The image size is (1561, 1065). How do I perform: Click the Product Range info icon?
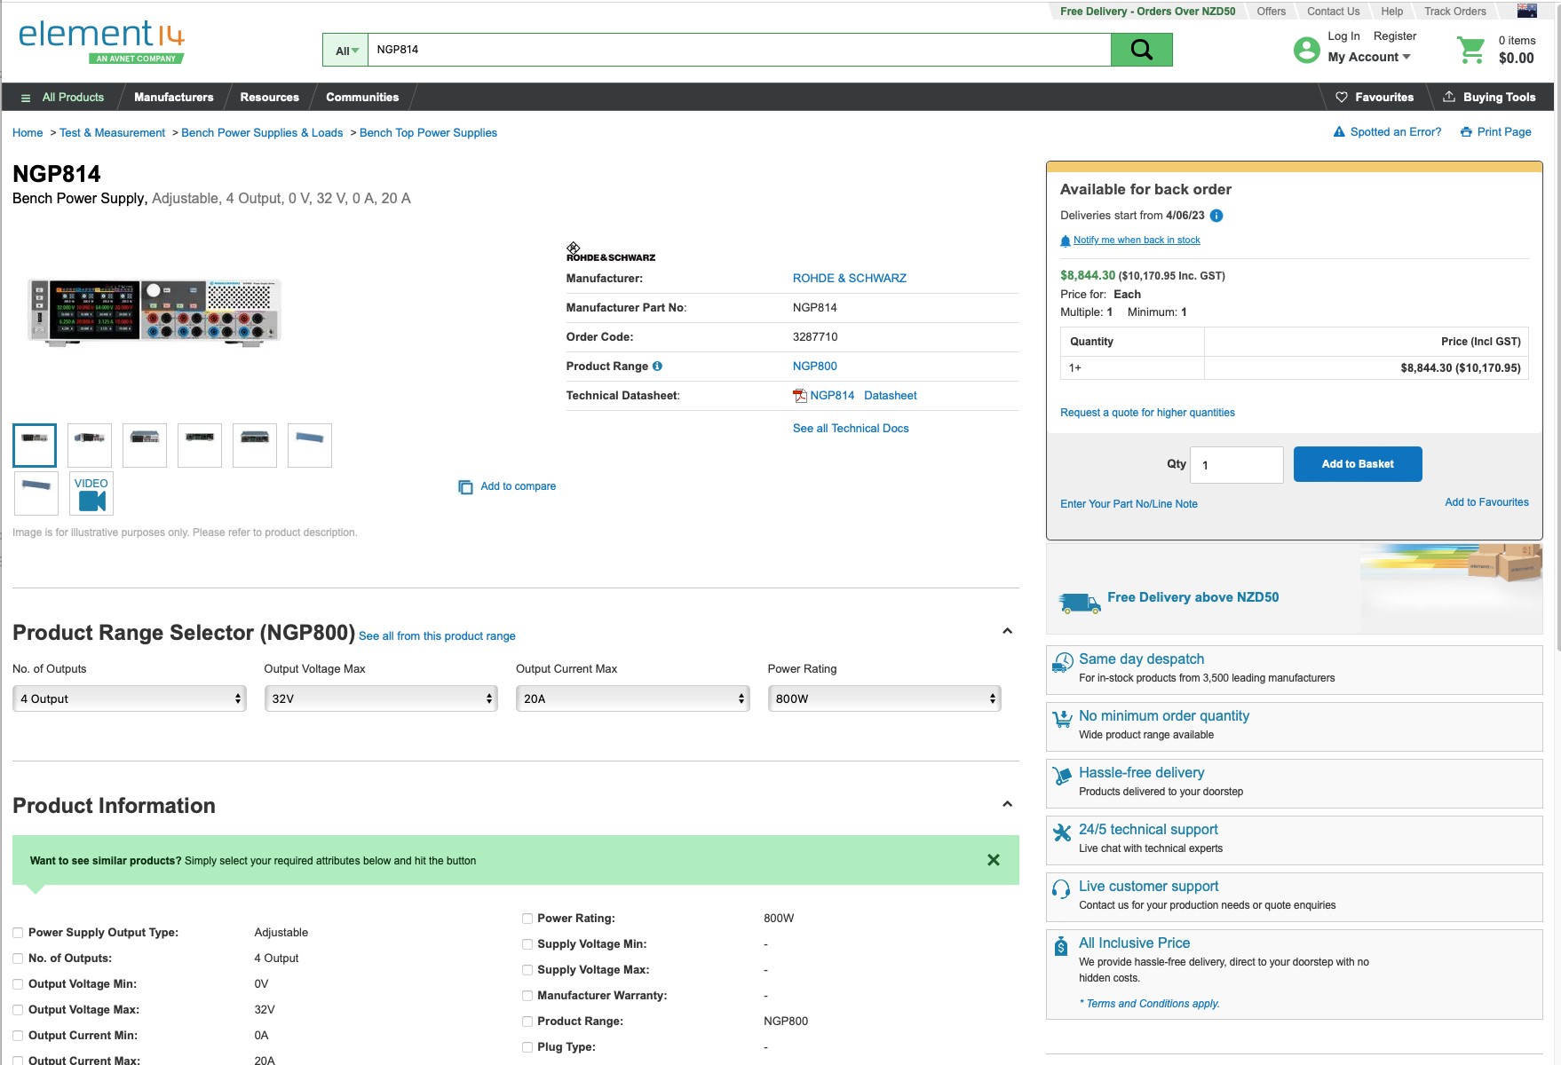tap(657, 366)
